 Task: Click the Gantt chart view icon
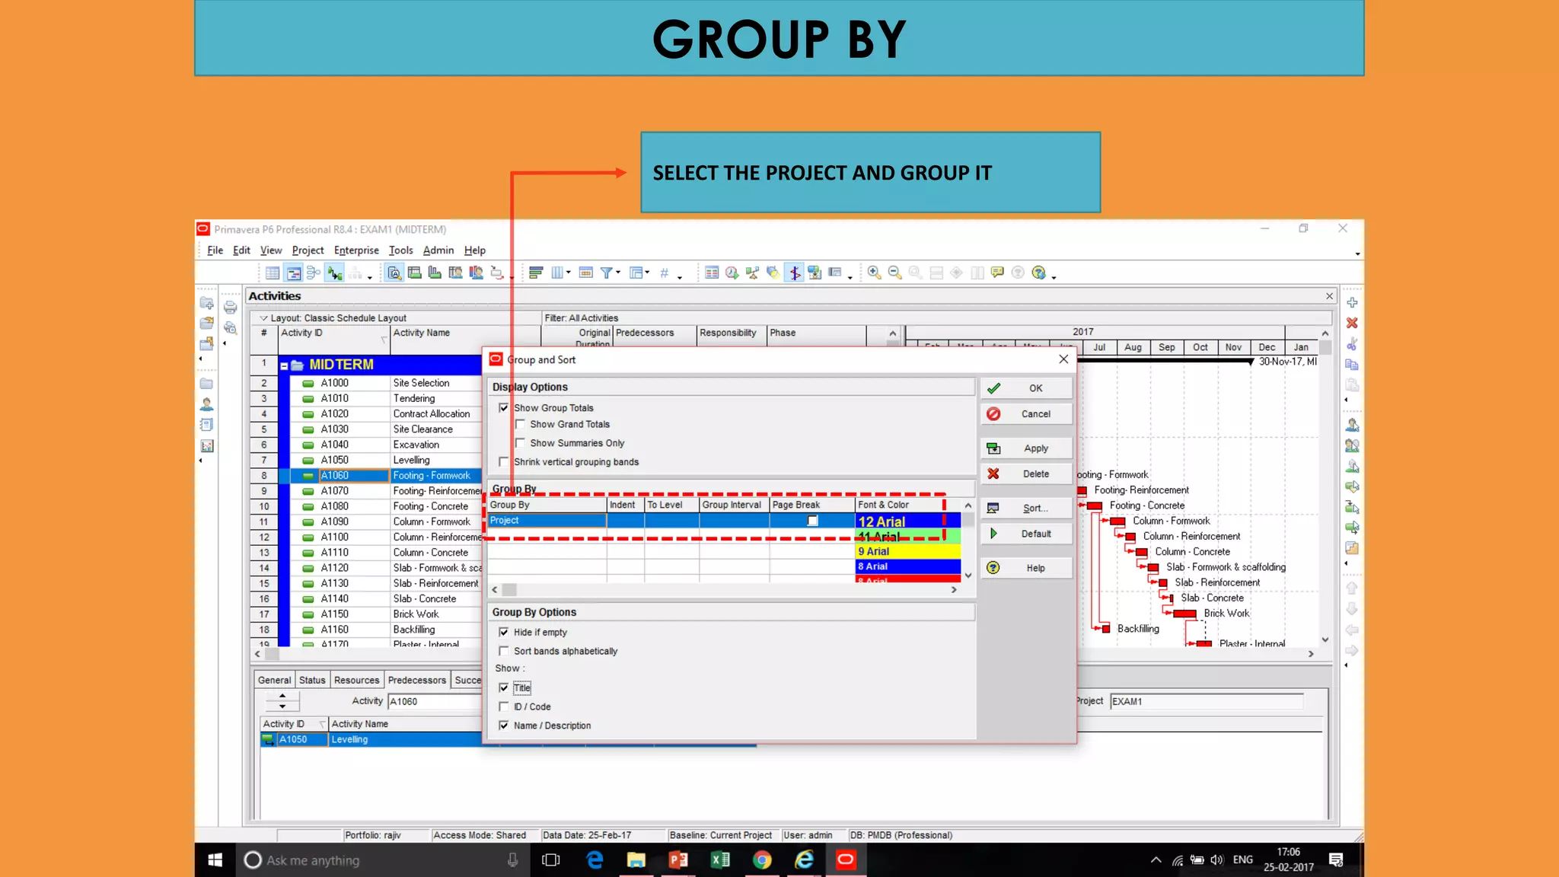click(x=293, y=273)
